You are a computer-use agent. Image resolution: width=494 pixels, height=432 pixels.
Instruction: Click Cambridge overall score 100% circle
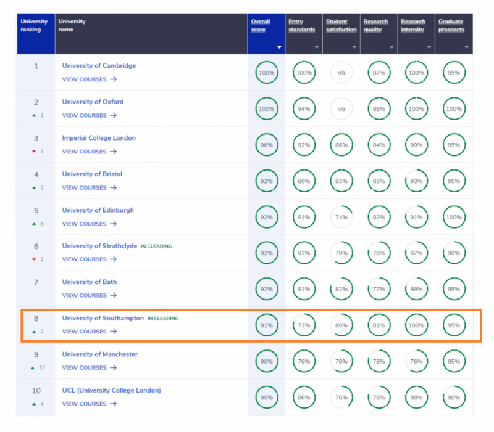[x=267, y=73]
